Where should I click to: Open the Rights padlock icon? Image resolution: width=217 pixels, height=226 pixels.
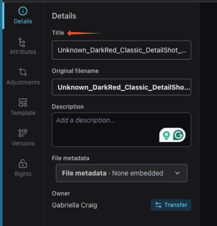pos(23,164)
